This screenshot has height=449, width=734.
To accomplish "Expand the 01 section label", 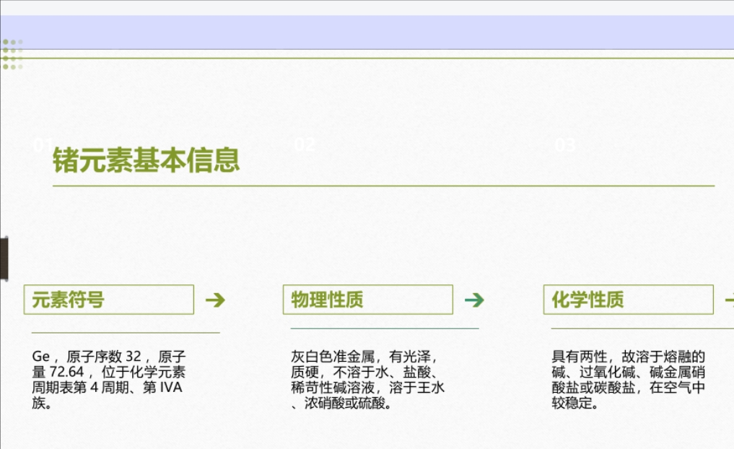I will click(x=43, y=144).
